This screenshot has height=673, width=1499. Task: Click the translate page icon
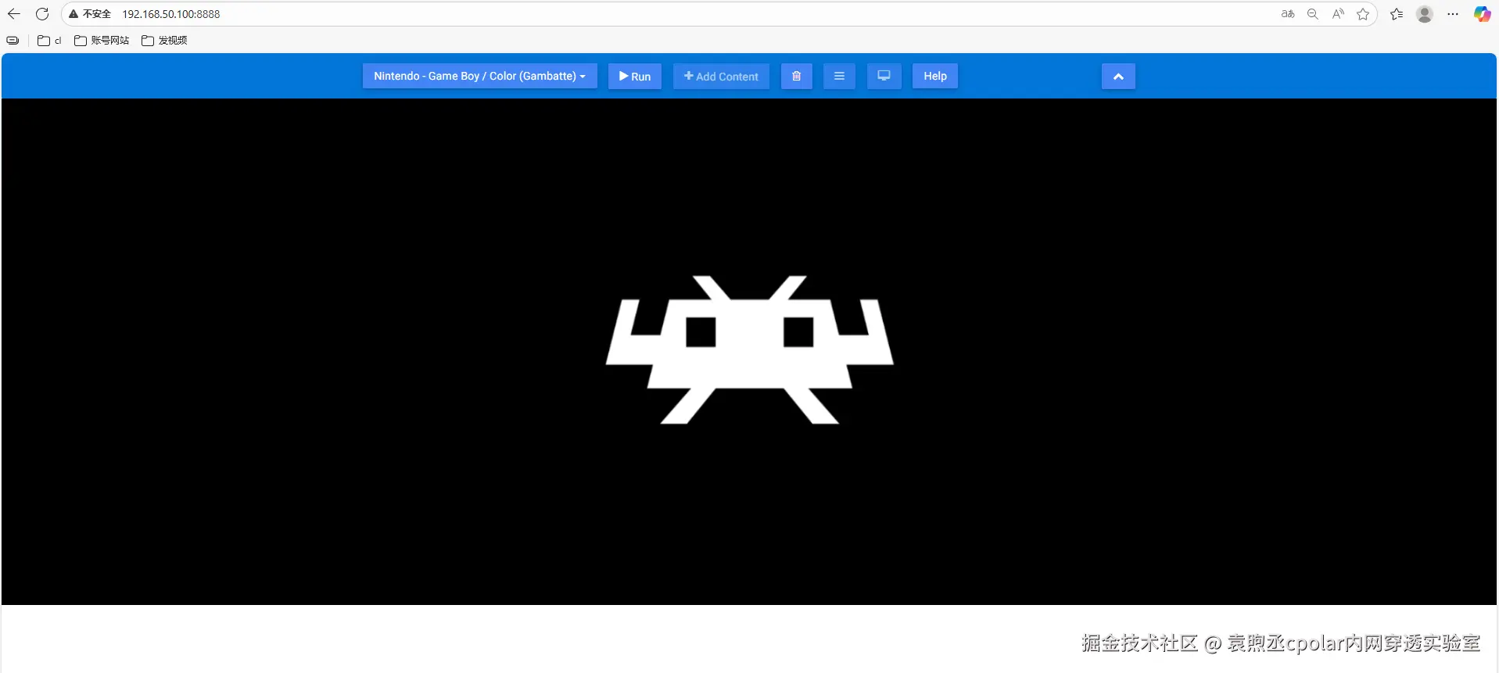click(1288, 14)
